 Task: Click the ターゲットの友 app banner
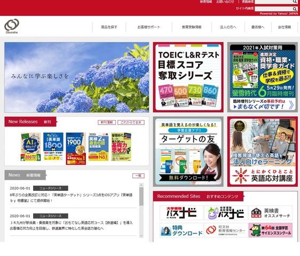188,151
